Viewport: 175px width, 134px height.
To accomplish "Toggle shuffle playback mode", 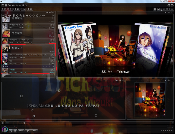I will pos(11,131).
